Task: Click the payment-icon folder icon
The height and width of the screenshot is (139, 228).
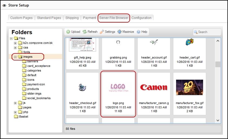Action: 24,84
